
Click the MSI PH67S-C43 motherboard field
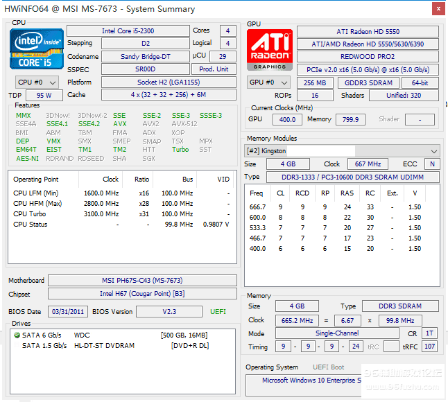tap(143, 281)
